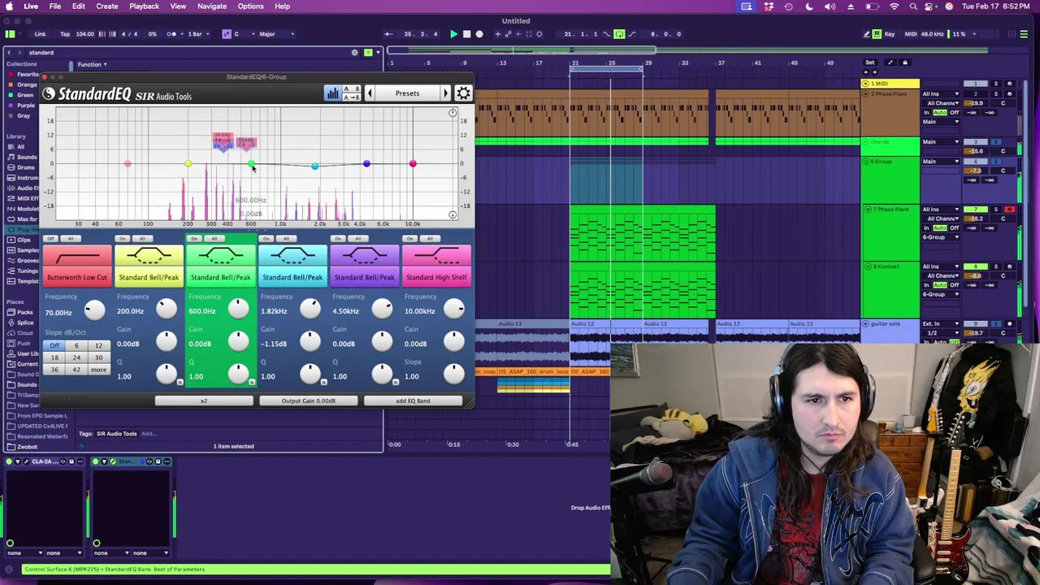Viewport: 1040px width, 585px height.
Task: Add a new EQ band
Action: [x=413, y=401]
